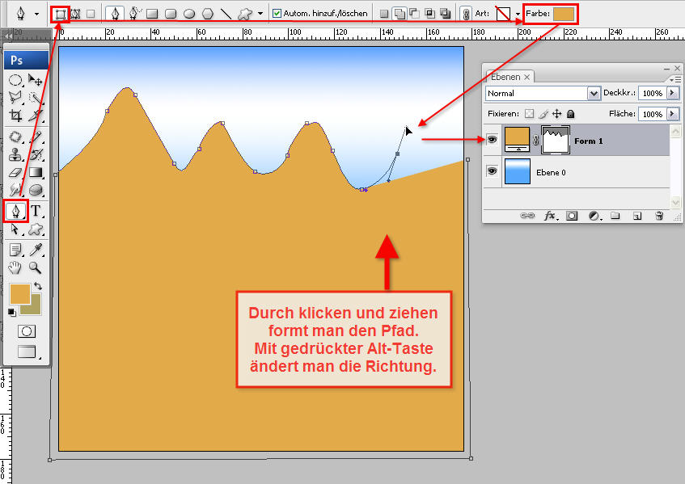Click the Form 1 vector mask thumbnail

[555, 140]
